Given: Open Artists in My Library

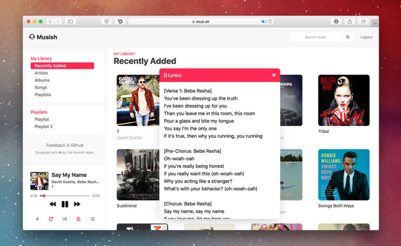Looking at the screenshot, I should (41, 73).
